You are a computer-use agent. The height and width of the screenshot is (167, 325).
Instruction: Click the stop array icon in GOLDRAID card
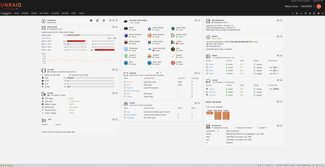coord(91,20)
